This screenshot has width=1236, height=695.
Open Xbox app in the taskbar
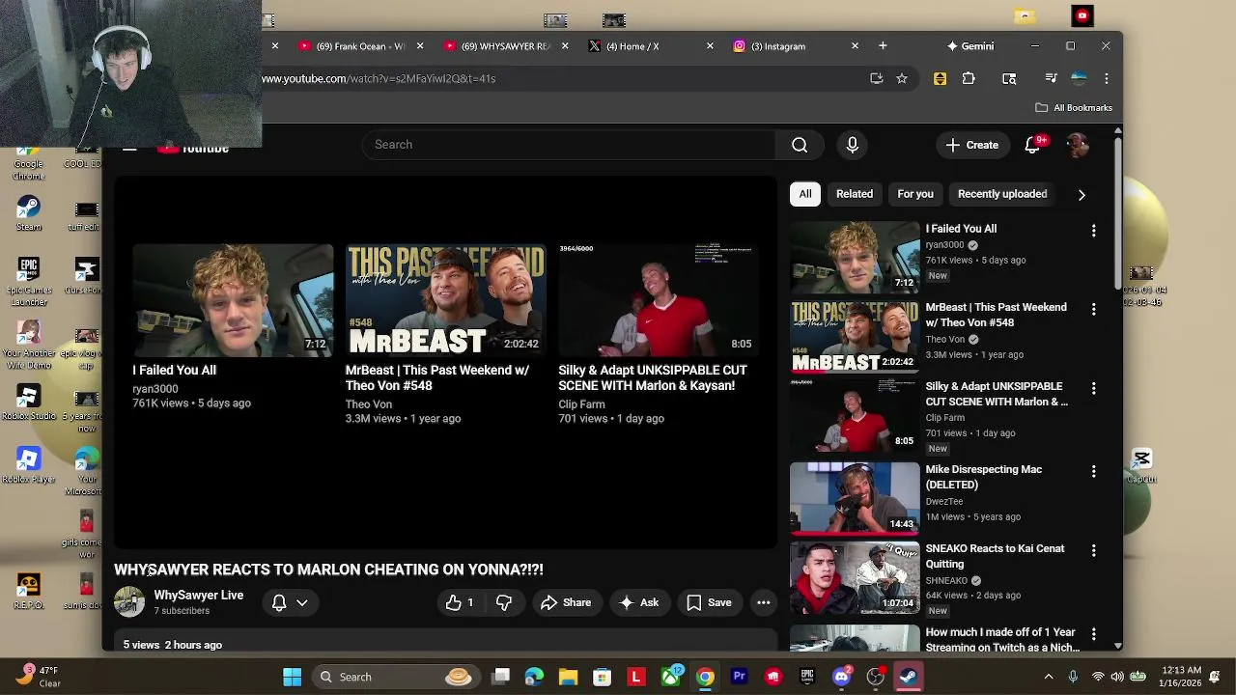coord(671,677)
